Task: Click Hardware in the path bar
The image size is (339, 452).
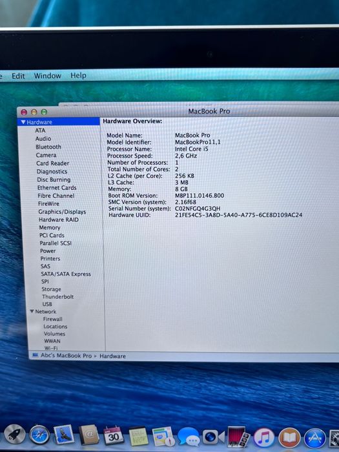Action: (113, 356)
